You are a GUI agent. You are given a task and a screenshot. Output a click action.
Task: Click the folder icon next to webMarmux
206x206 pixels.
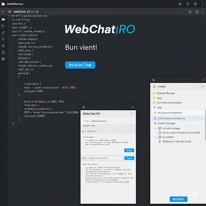(3, 4)
